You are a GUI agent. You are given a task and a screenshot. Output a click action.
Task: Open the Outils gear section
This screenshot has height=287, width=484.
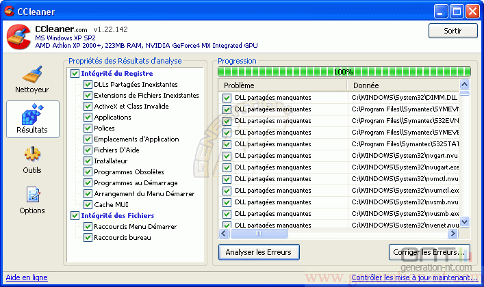[x=32, y=160]
